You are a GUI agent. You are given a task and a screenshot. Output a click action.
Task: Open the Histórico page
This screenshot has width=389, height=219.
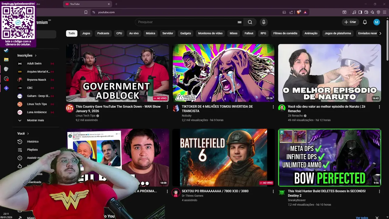point(33,141)
